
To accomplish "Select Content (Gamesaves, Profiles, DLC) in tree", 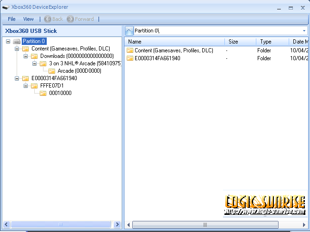I will (x=71, y=49).
